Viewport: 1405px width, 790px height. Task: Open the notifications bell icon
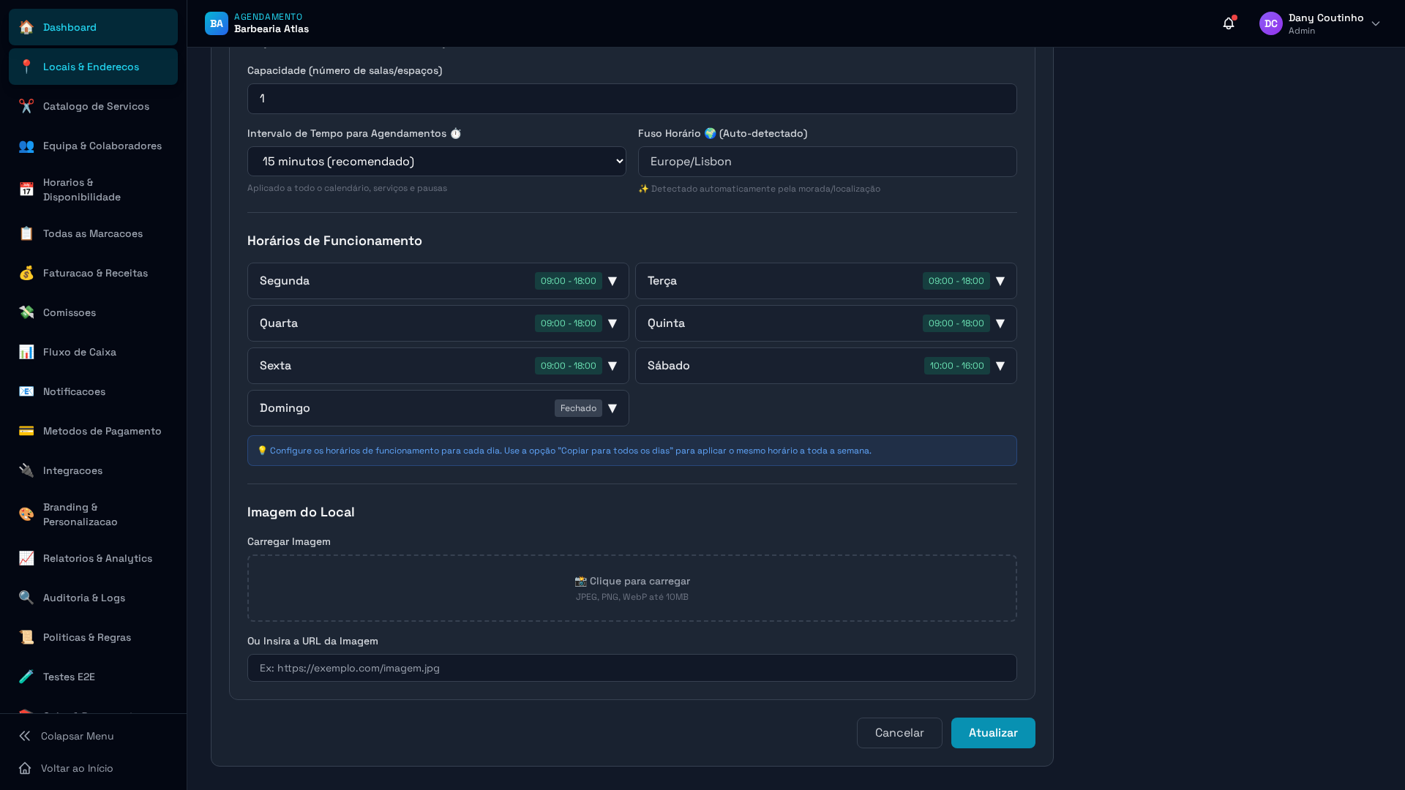(1229, 23)
